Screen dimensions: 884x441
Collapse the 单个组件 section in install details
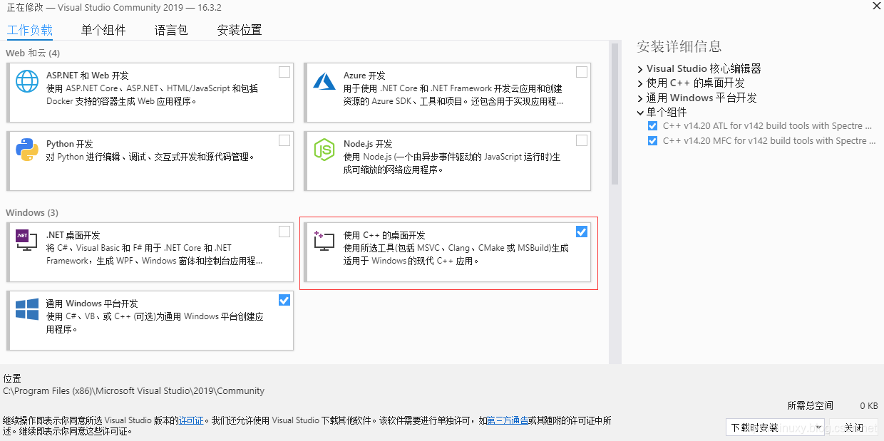[639, 112]
